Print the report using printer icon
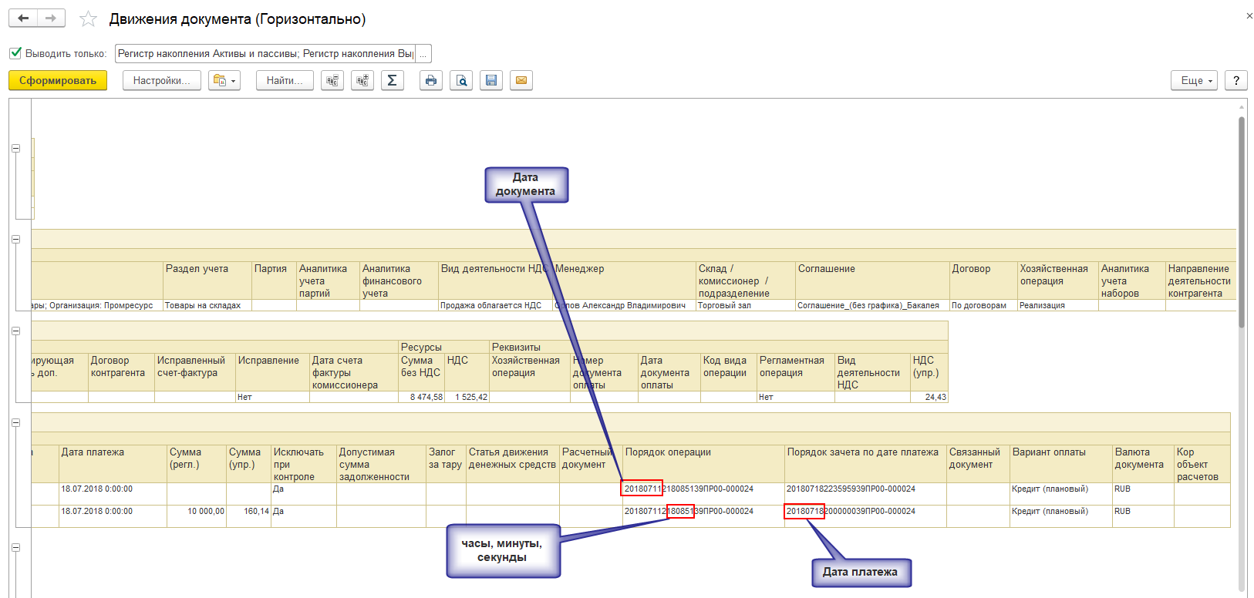 click(x=431, y=80)
